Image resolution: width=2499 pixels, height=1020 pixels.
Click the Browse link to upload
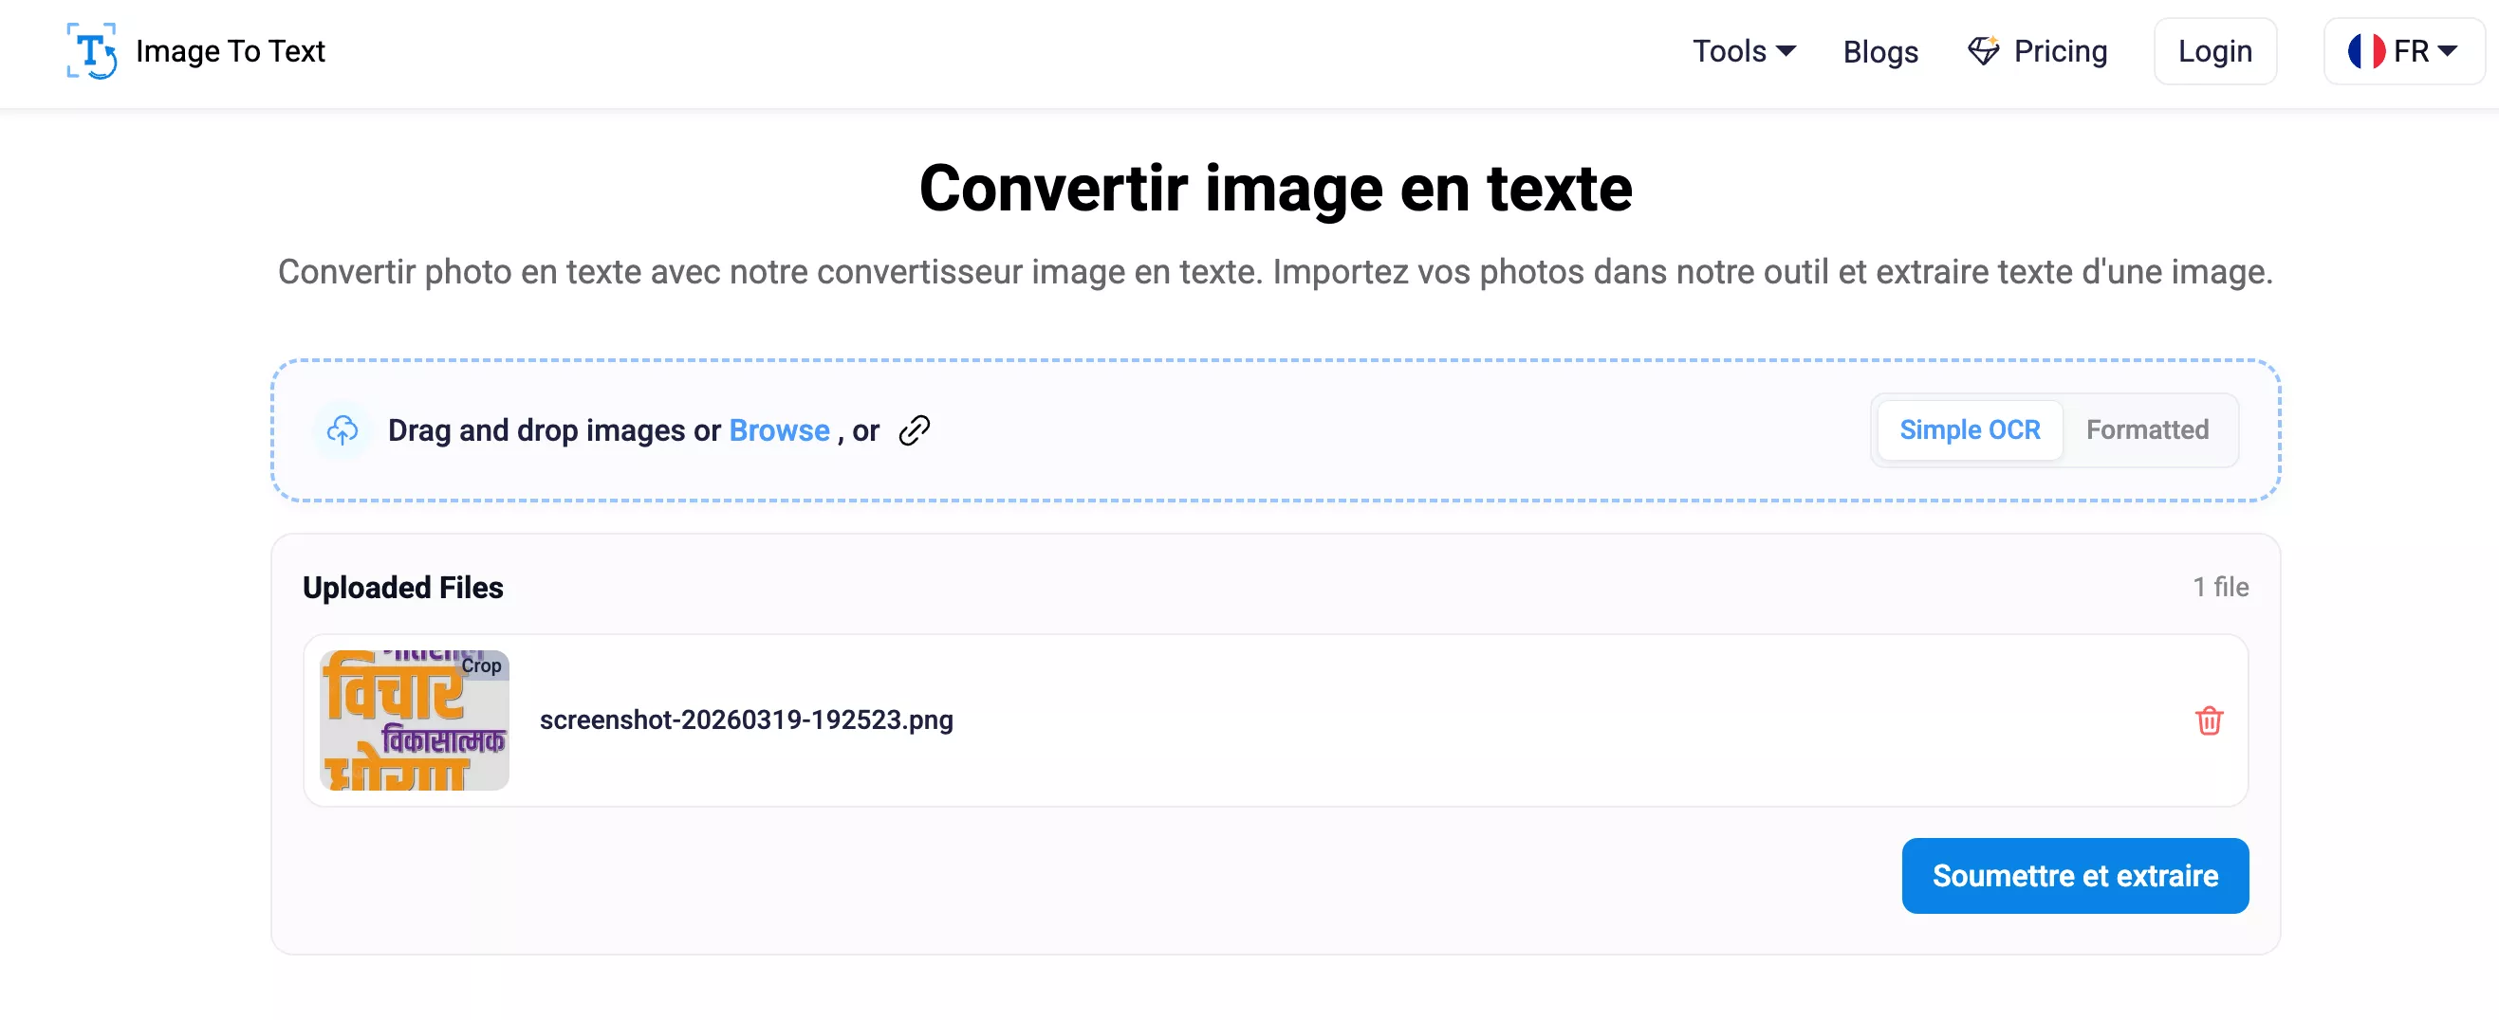[778, 429]
